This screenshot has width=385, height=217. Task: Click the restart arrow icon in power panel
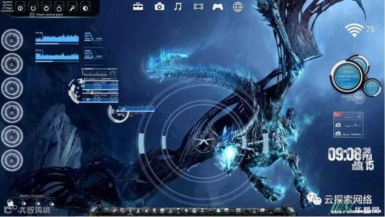[33, 8]
